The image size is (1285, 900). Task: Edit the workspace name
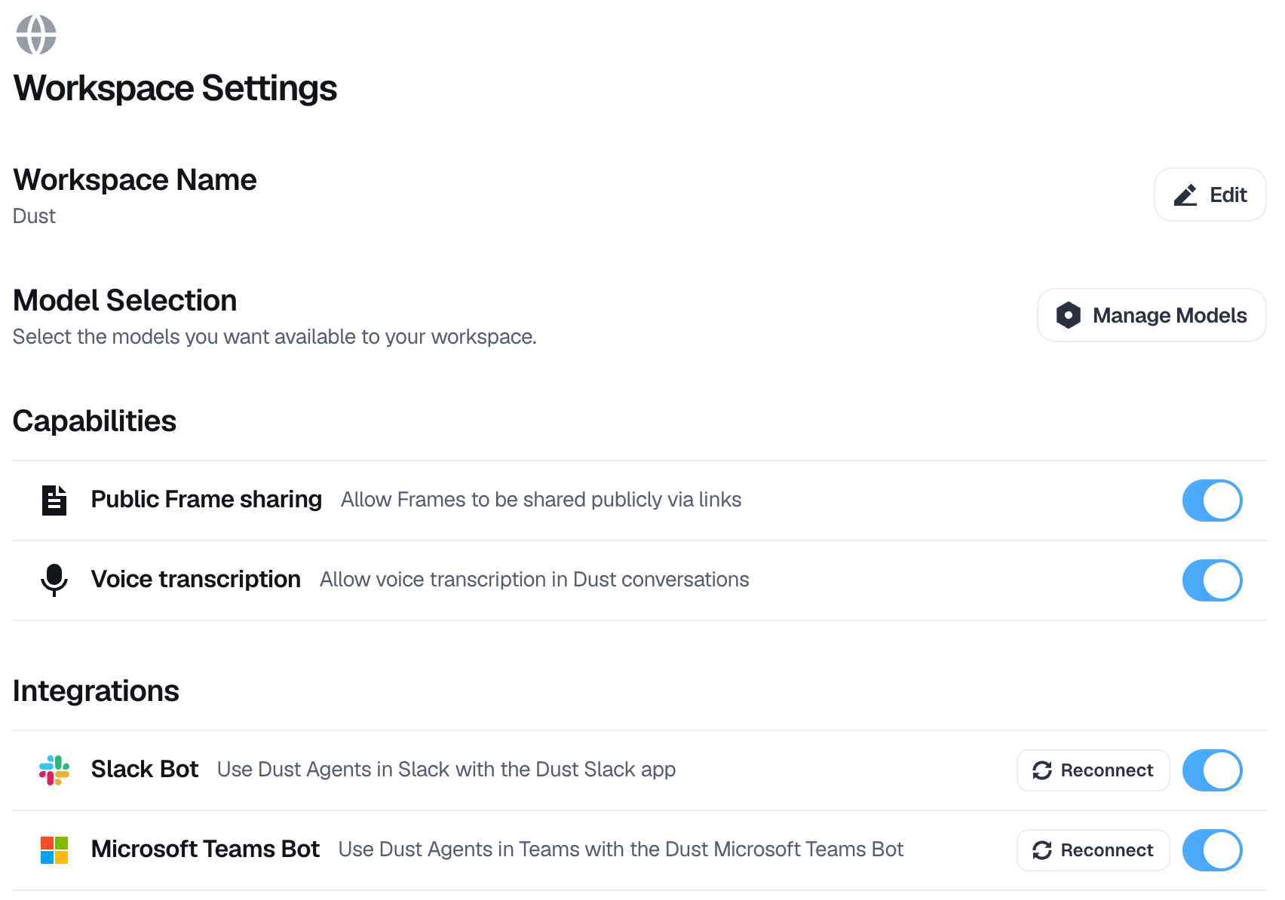click(1210, 195)
